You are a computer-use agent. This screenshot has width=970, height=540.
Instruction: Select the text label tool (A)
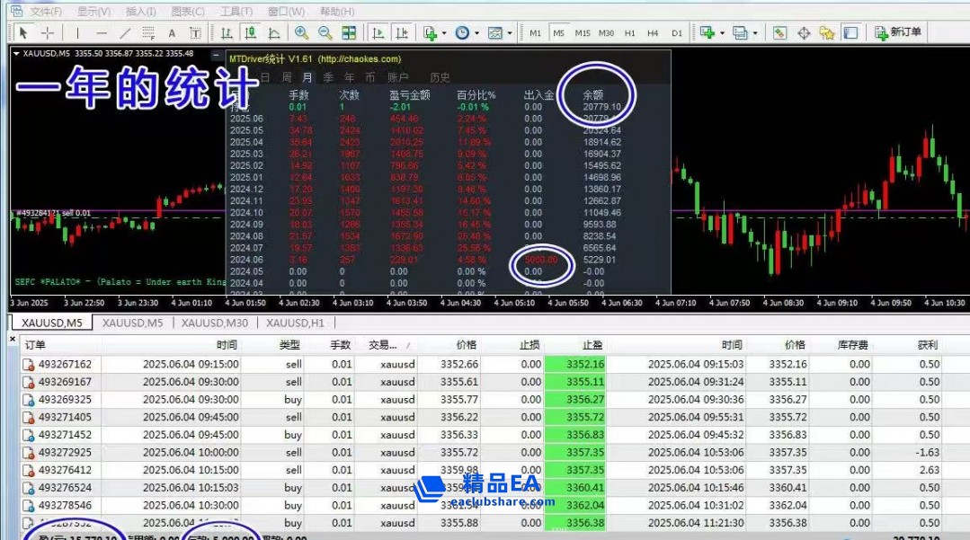[x=172, y=33]
